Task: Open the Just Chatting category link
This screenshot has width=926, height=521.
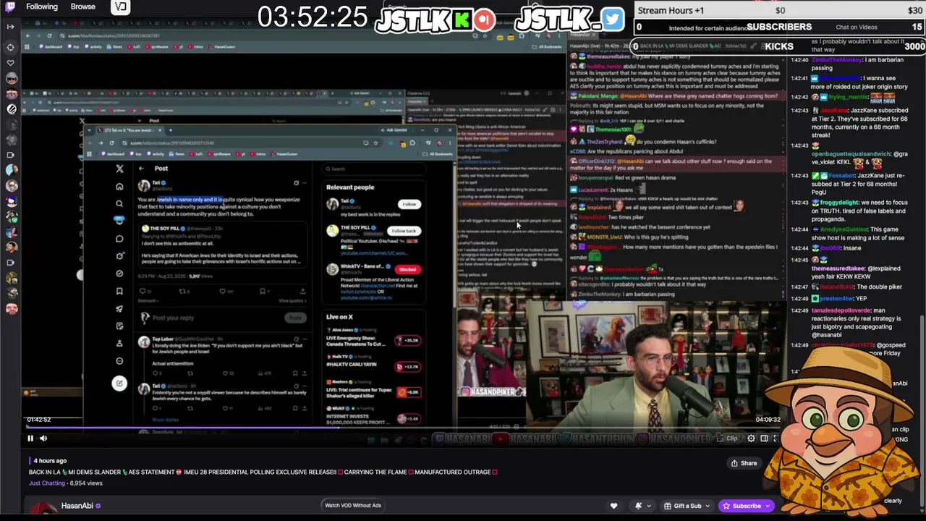Action: click(47, 483)
